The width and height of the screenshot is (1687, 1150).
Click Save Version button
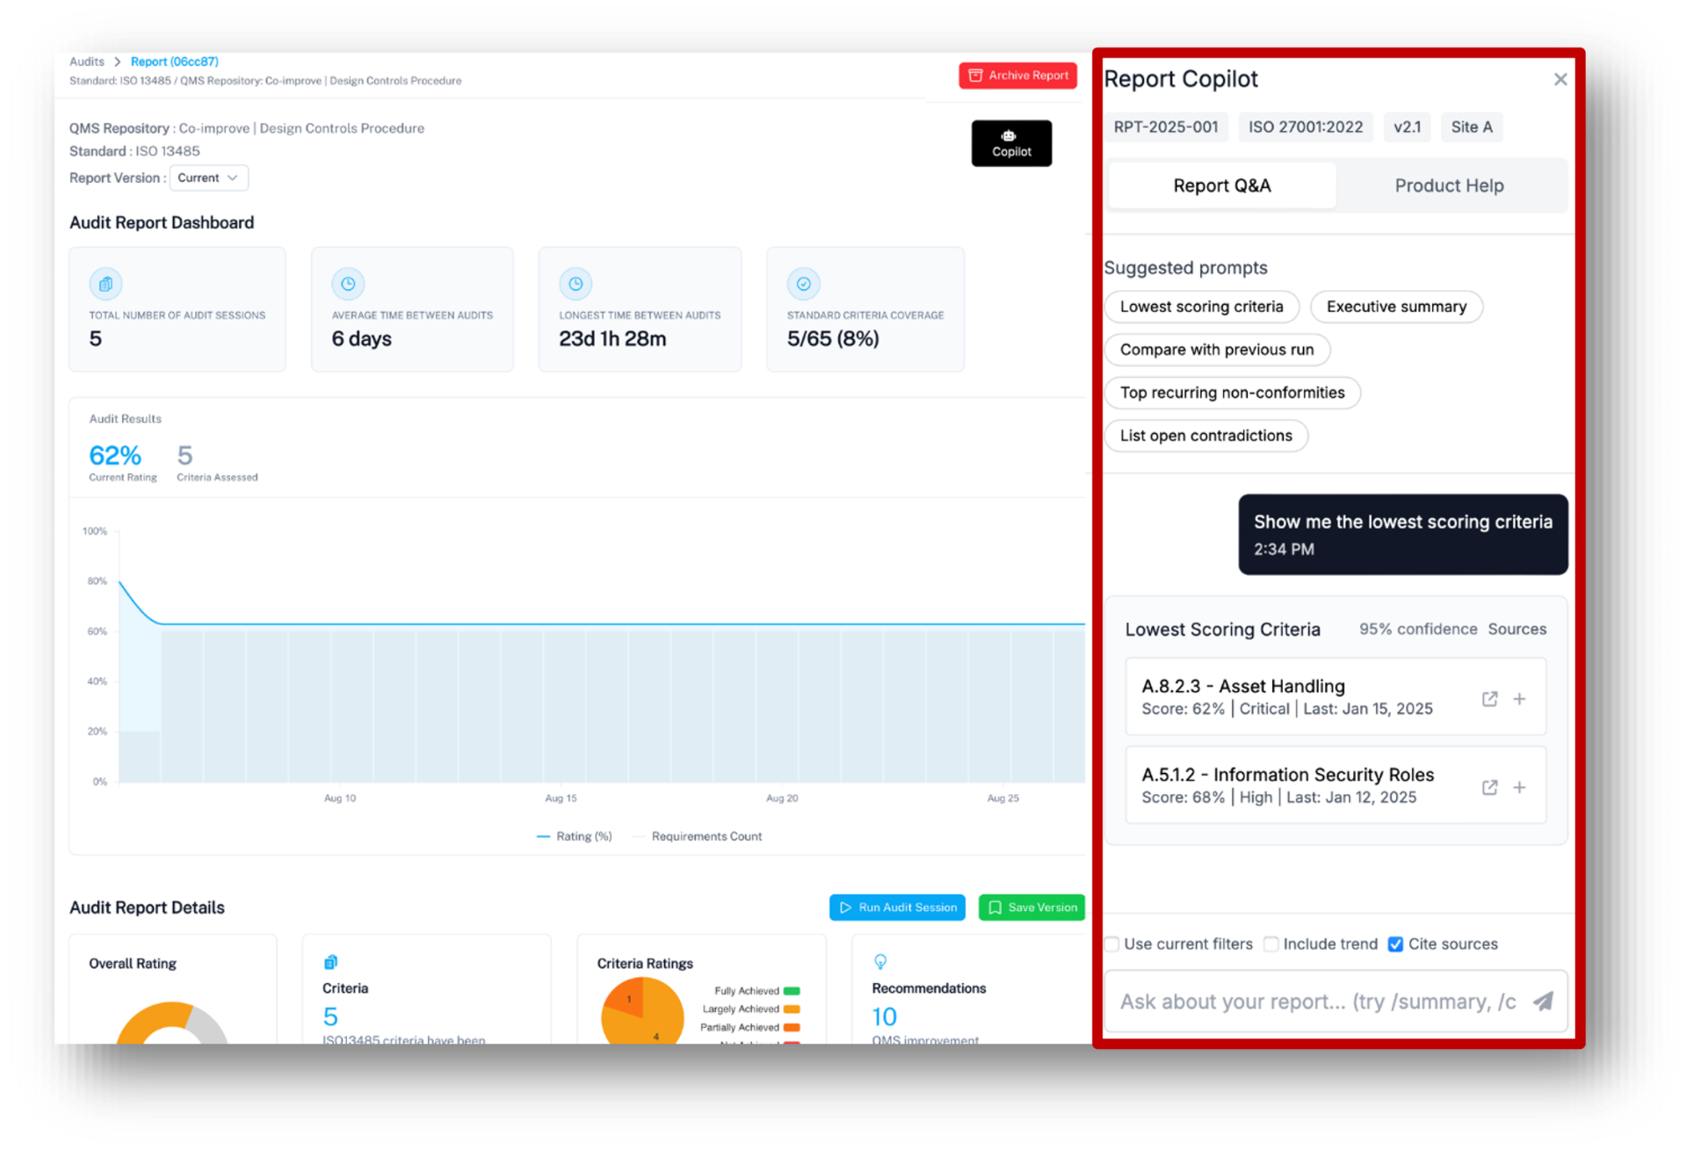pos(1032,908)
